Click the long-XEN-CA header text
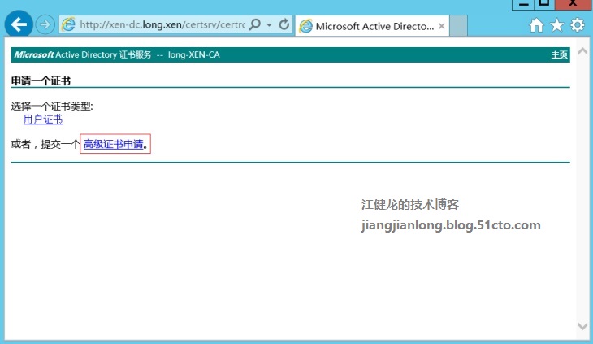This screenshot has width=593, height=344. [x=193, y=54]
